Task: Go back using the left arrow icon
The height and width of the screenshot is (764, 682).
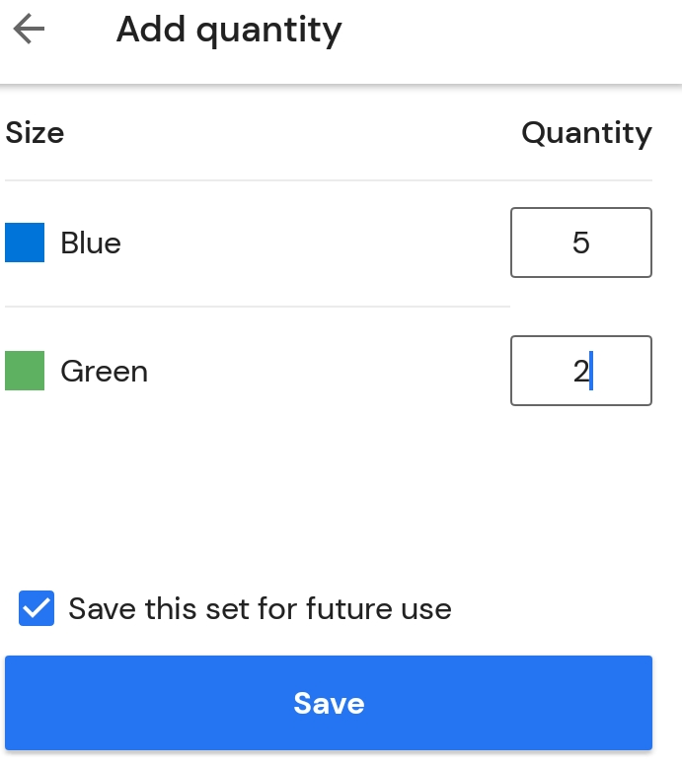Action: click(x=30, y=31)
